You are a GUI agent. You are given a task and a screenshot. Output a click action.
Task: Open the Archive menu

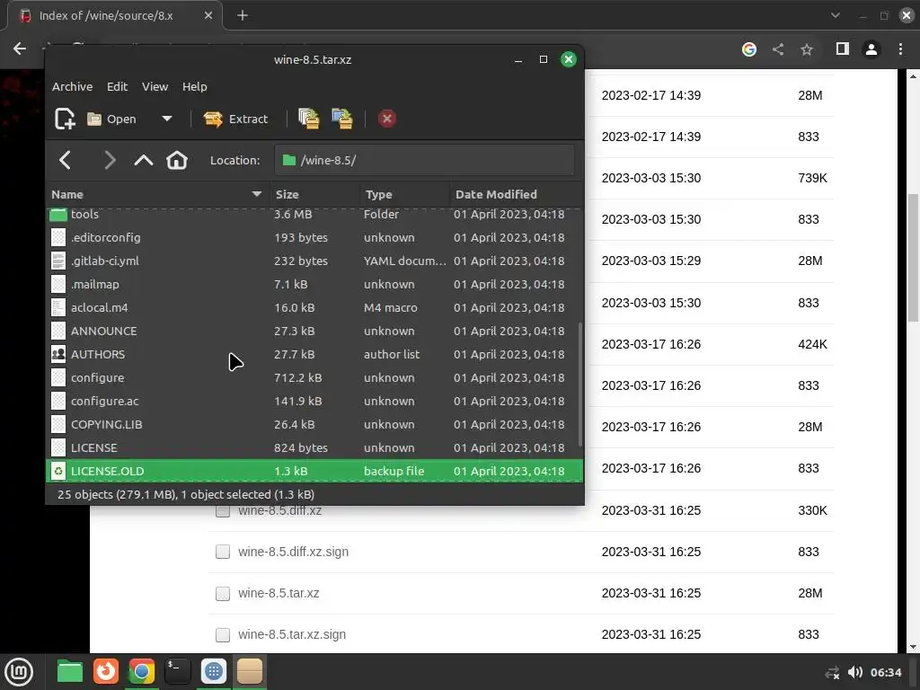[72, 86]
